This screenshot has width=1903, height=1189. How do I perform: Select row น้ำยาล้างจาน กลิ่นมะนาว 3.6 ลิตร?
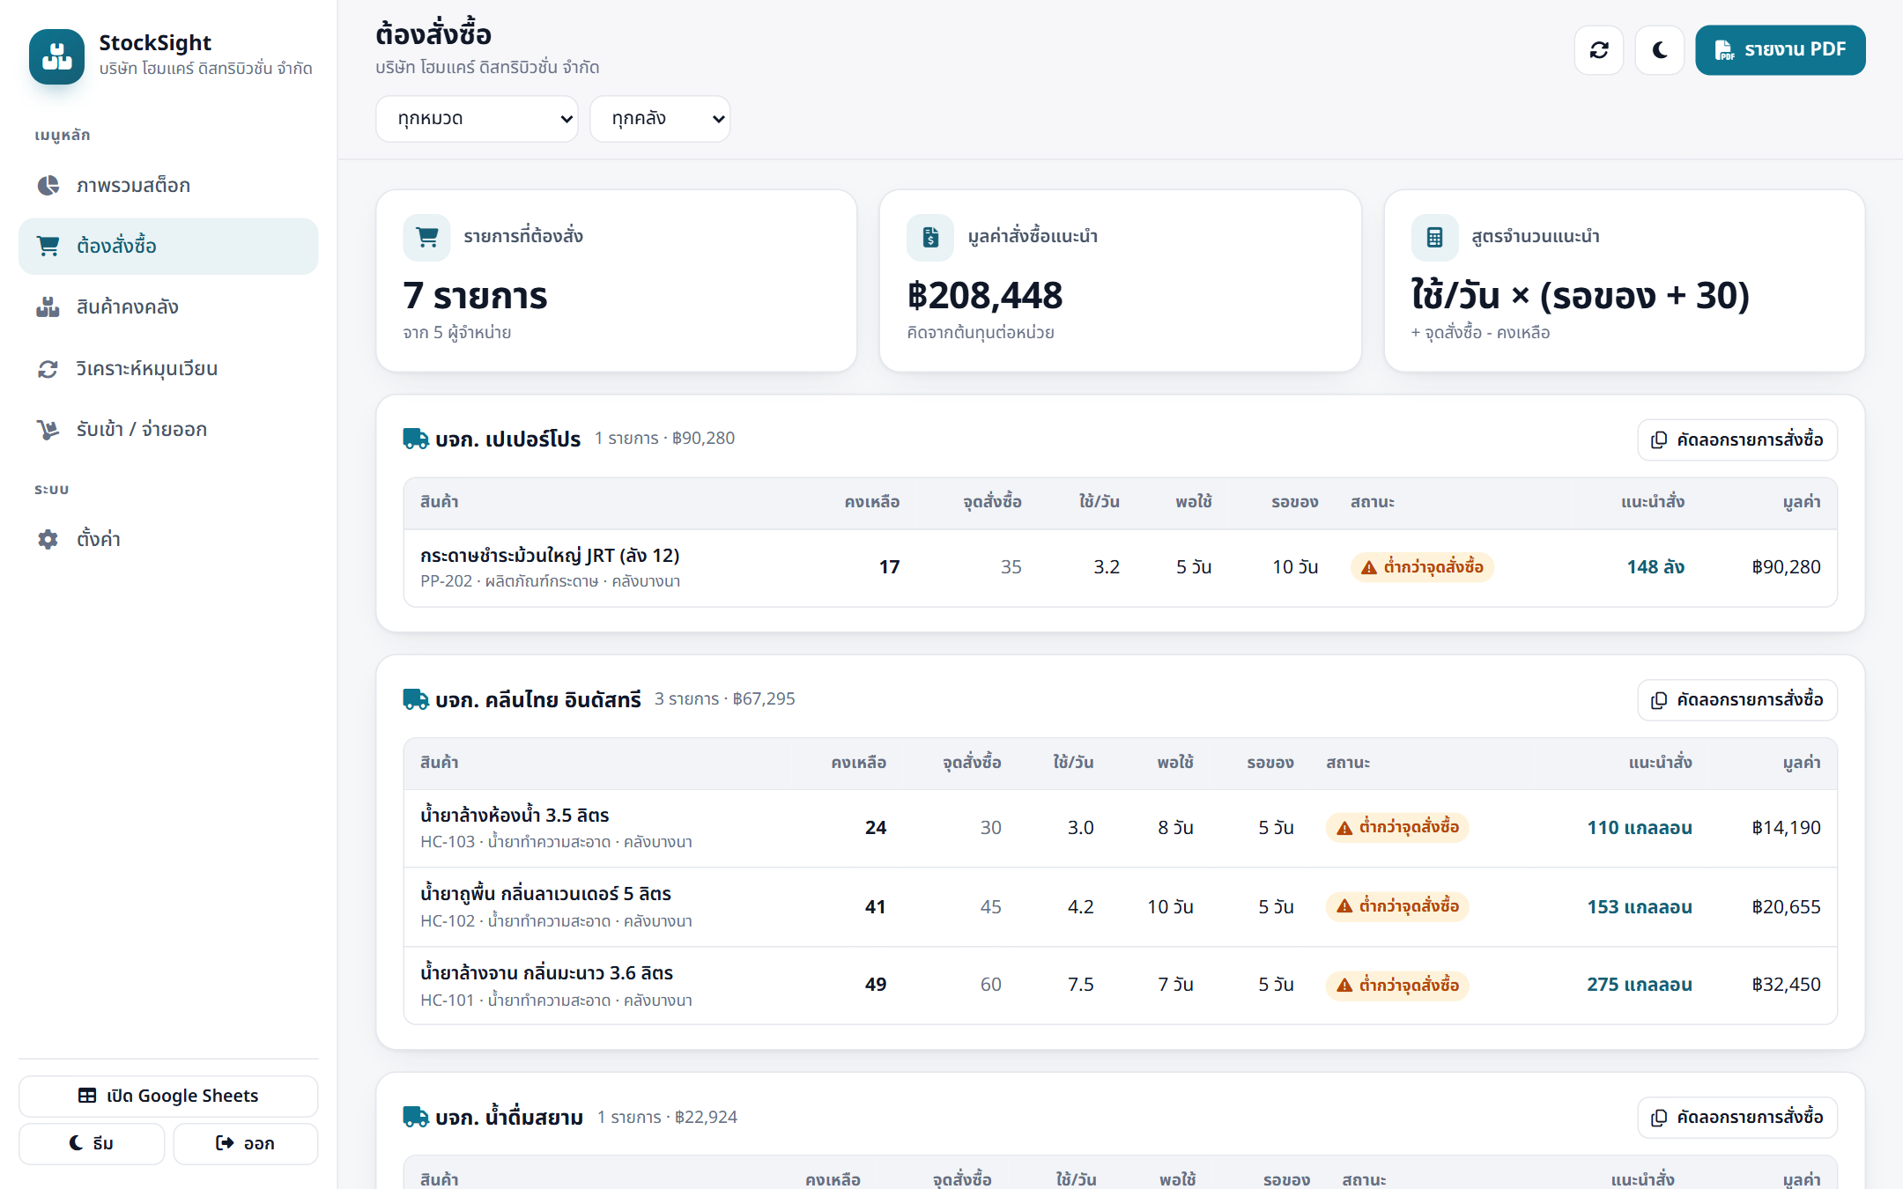pyautogui.click(x=1120, y=986)
